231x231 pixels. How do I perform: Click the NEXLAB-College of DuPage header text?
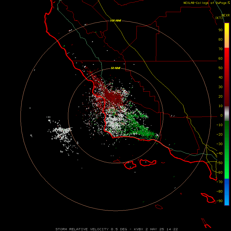(x=207, y=3)
